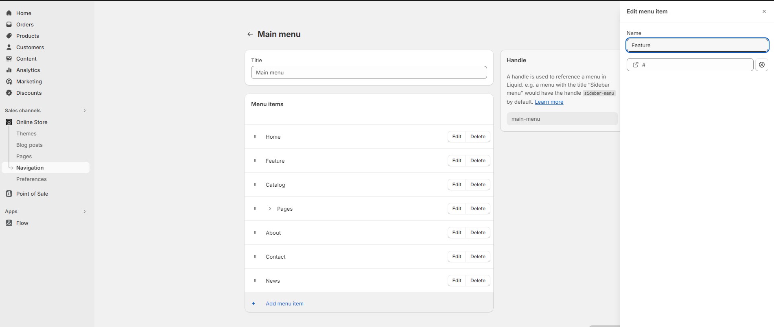Click drag handle of Contact menu item

(255, 257)
